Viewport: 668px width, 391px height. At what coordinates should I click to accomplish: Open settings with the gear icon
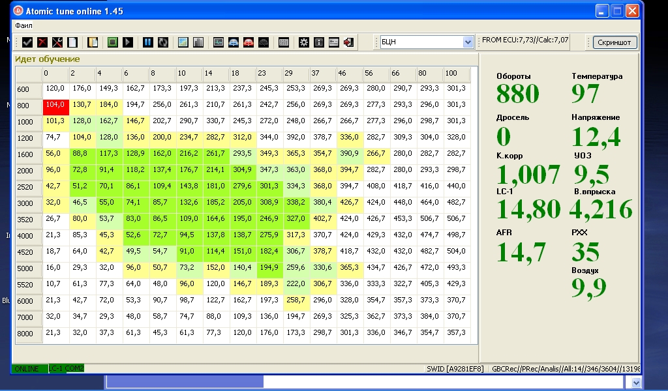click(304, 42)
